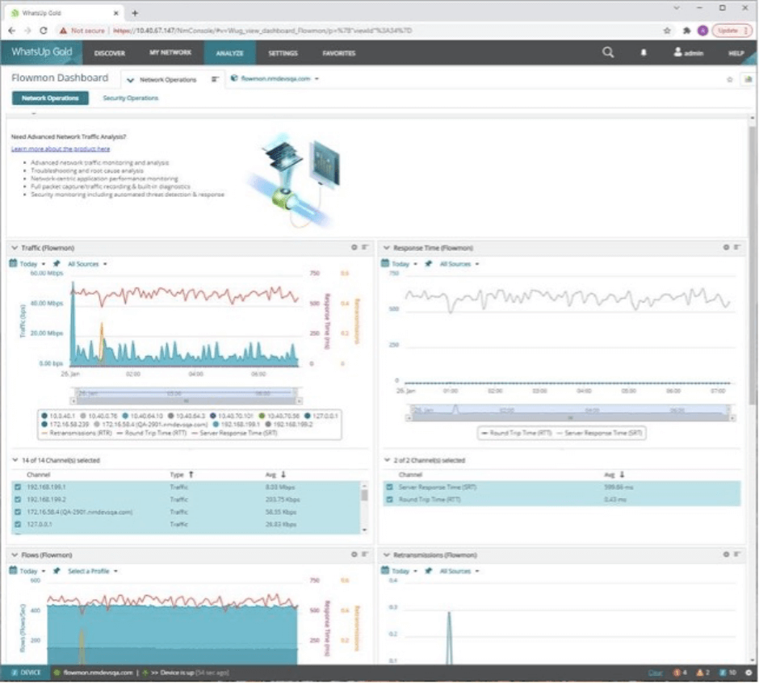Image resolution: width=759 pixels, height=683 pixels.
Task: Click pin icon in Traffic panel
Action: (x=57, y=264)
